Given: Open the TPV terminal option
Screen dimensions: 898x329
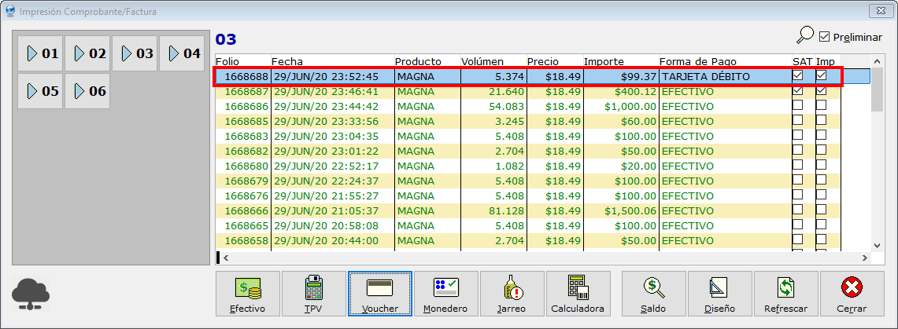Looking at the screenshot, I should pyautogui.click(x=313, y=294).
